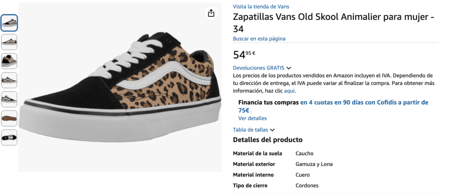Select the fifth shoe thumbnail
Image resolution: width=451 pixels, height=194 pixels.
tap(9, 99)
